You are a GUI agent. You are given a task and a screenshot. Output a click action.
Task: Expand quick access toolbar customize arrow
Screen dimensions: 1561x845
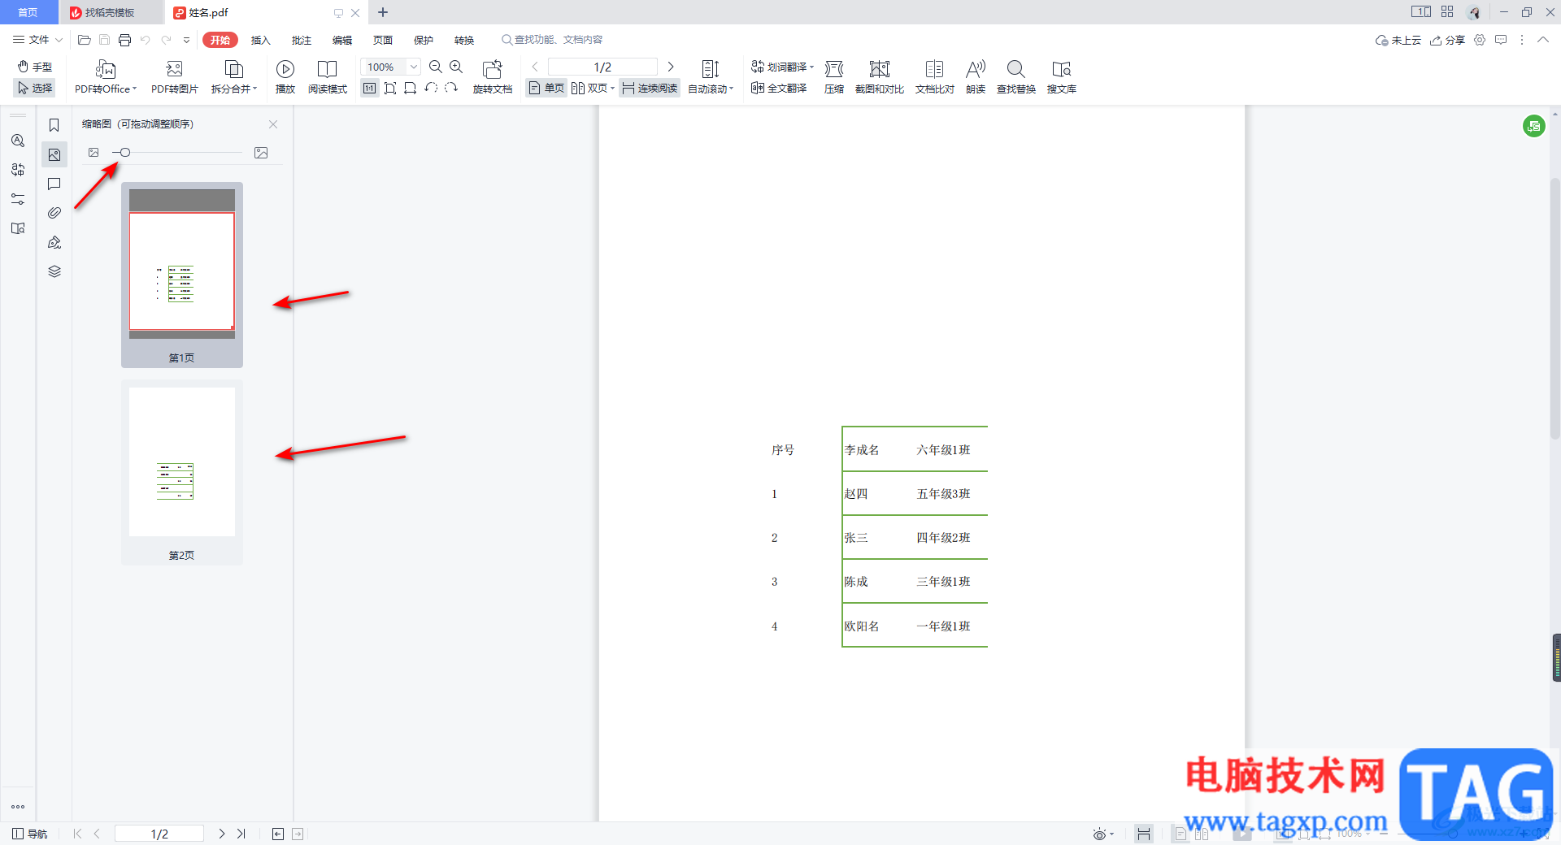[187, 40]
